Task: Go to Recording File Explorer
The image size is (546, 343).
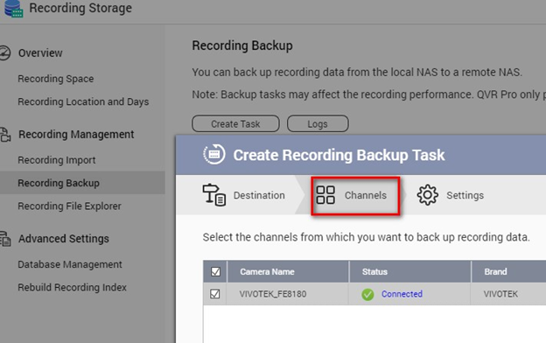Action: click(x=69, y=206)
